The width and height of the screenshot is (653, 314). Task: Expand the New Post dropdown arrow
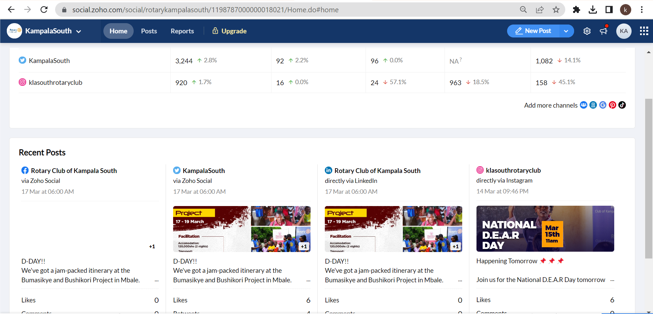(x=566, y=31)
